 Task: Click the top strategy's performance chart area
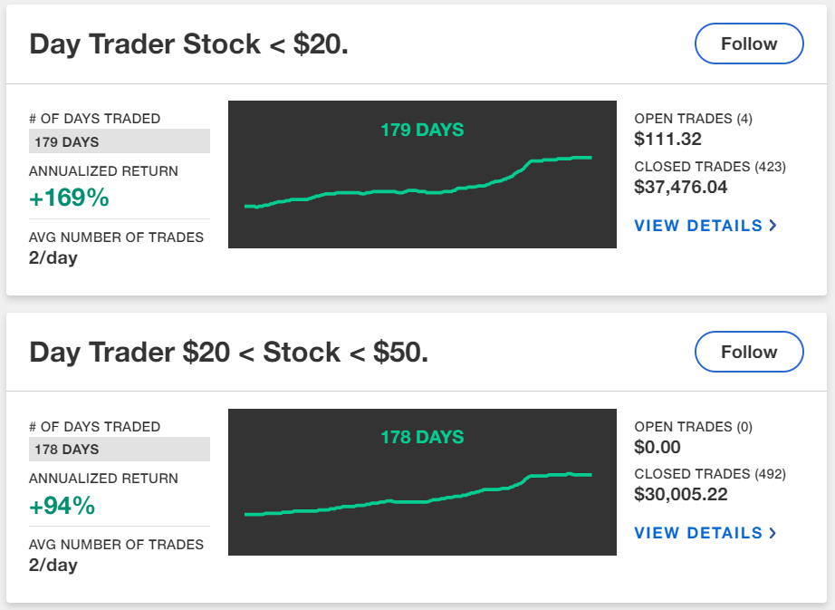pyautogui.click(x=422, y=174)
